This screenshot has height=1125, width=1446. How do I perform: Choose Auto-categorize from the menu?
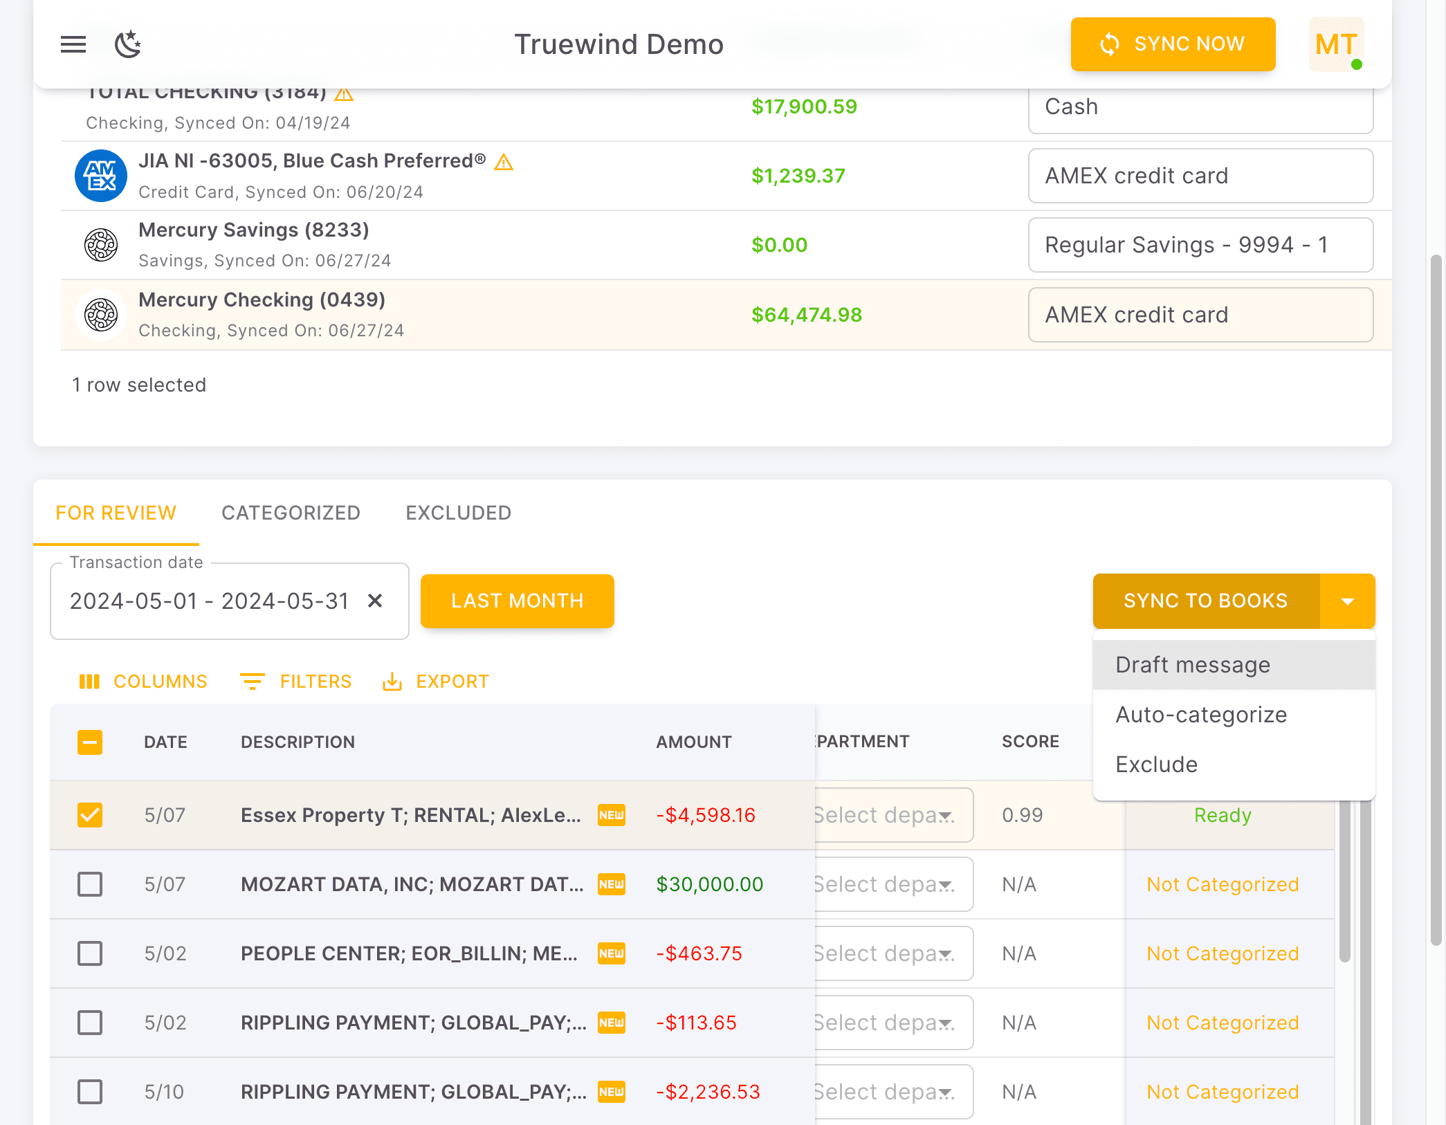coord(1201,715)
